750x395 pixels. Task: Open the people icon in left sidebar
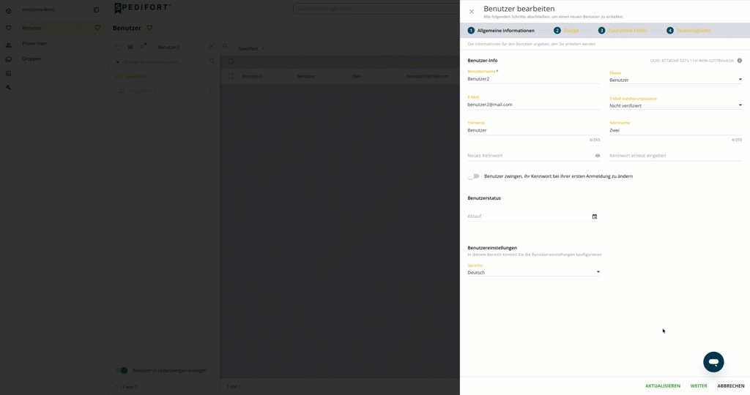click(8, 45)
